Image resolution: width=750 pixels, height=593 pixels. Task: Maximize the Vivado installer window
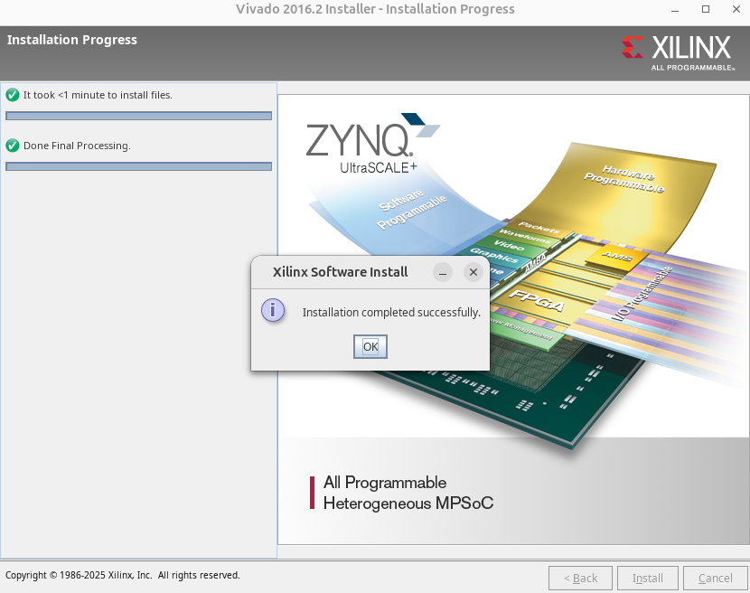coord(706,9)
